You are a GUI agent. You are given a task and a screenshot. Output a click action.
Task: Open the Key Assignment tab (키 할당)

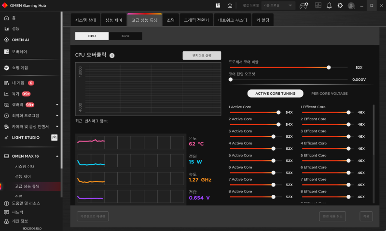[x=262, y=20]
